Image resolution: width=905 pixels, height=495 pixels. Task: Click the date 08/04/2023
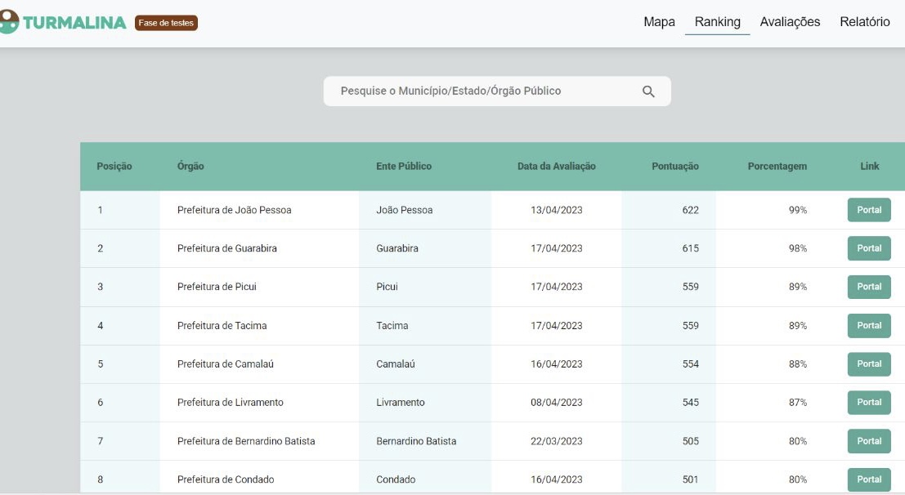pos(557,402)
